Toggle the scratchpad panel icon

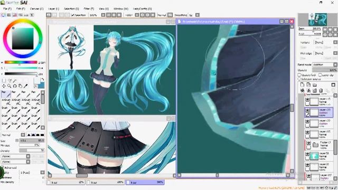coord(32,15)
